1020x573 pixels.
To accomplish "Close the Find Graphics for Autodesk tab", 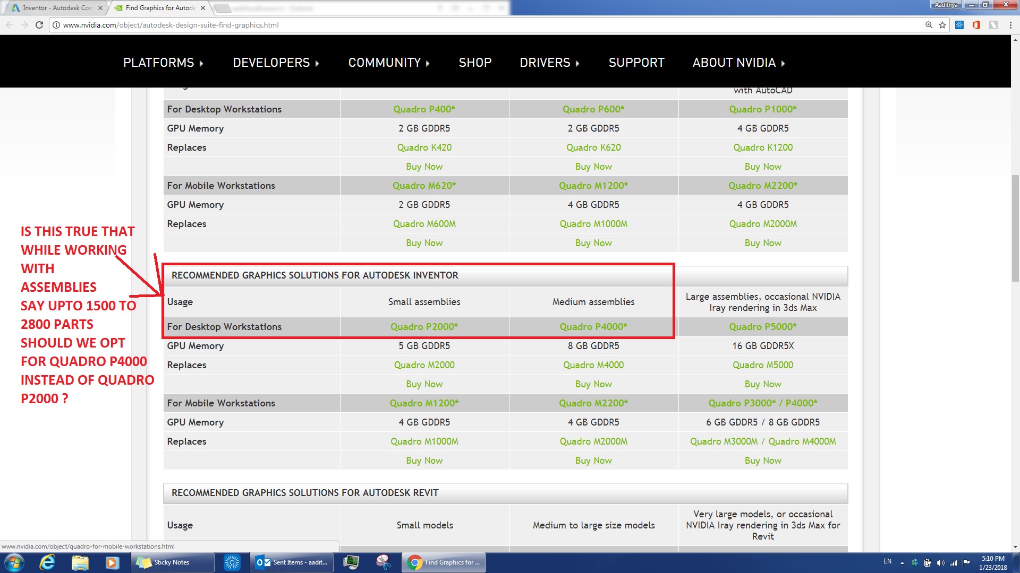I will tap(203, 8).
